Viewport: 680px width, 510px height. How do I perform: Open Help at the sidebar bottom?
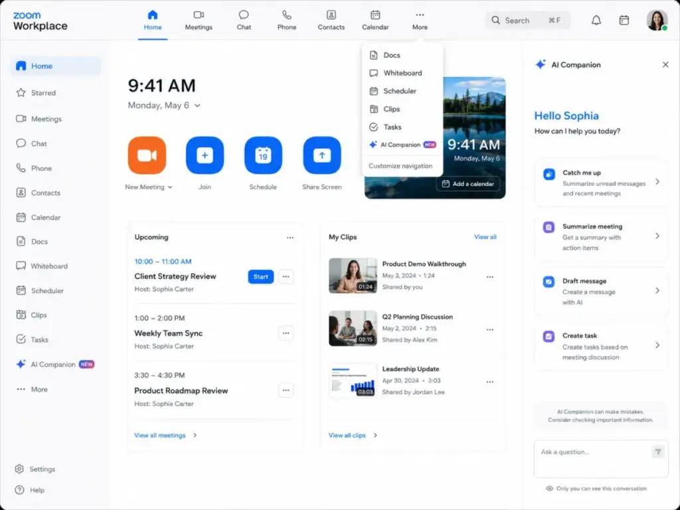[x=30, y=490]
